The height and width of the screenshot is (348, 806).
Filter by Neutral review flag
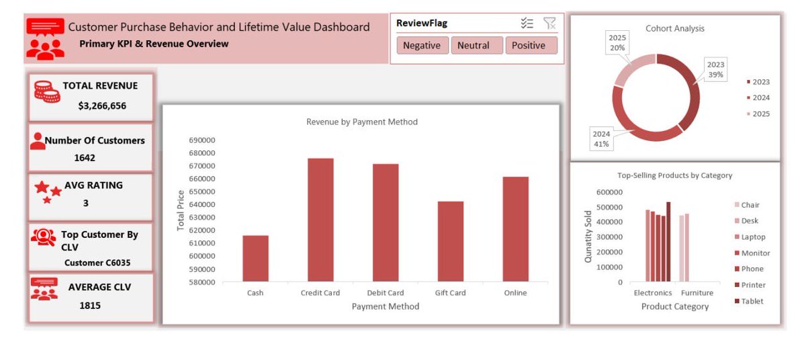(x=476, y=46)
